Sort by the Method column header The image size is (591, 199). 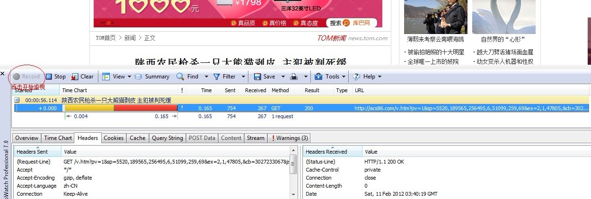pos(285,90)
